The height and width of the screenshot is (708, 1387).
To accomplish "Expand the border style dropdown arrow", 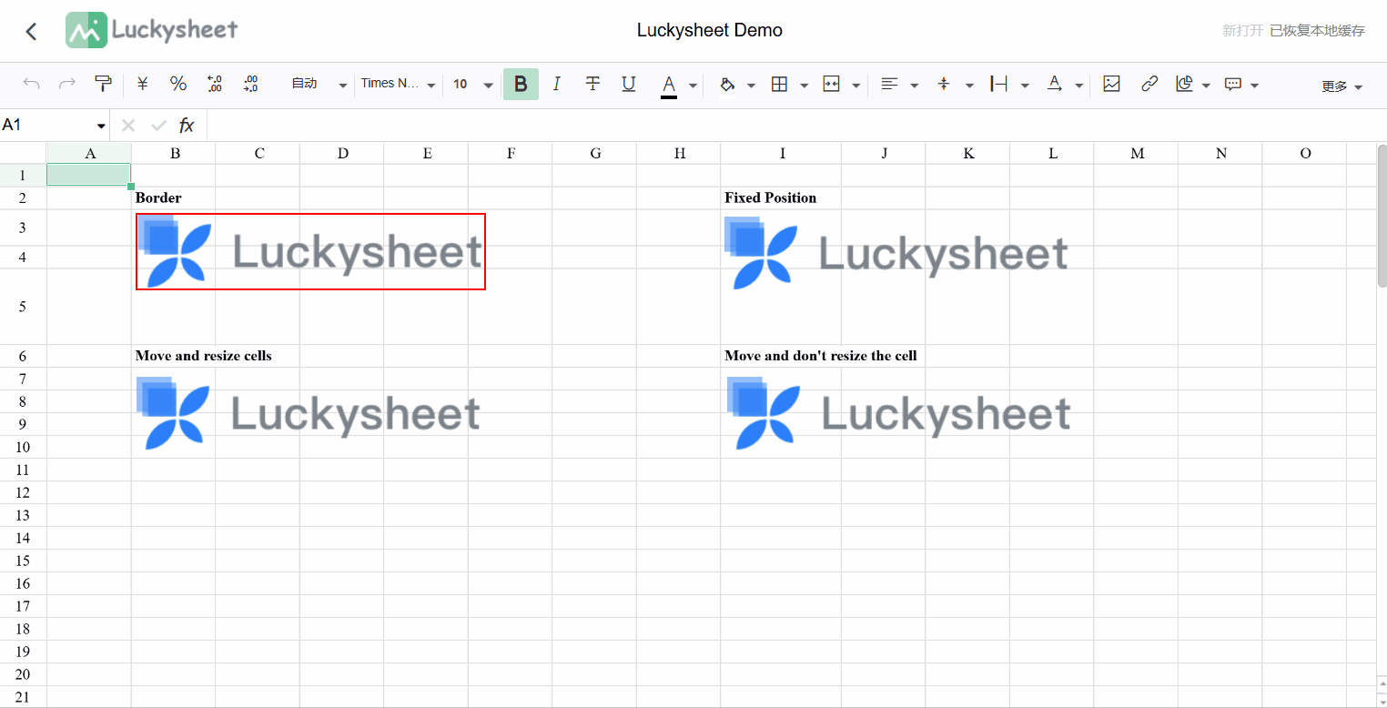I will 804,86.
